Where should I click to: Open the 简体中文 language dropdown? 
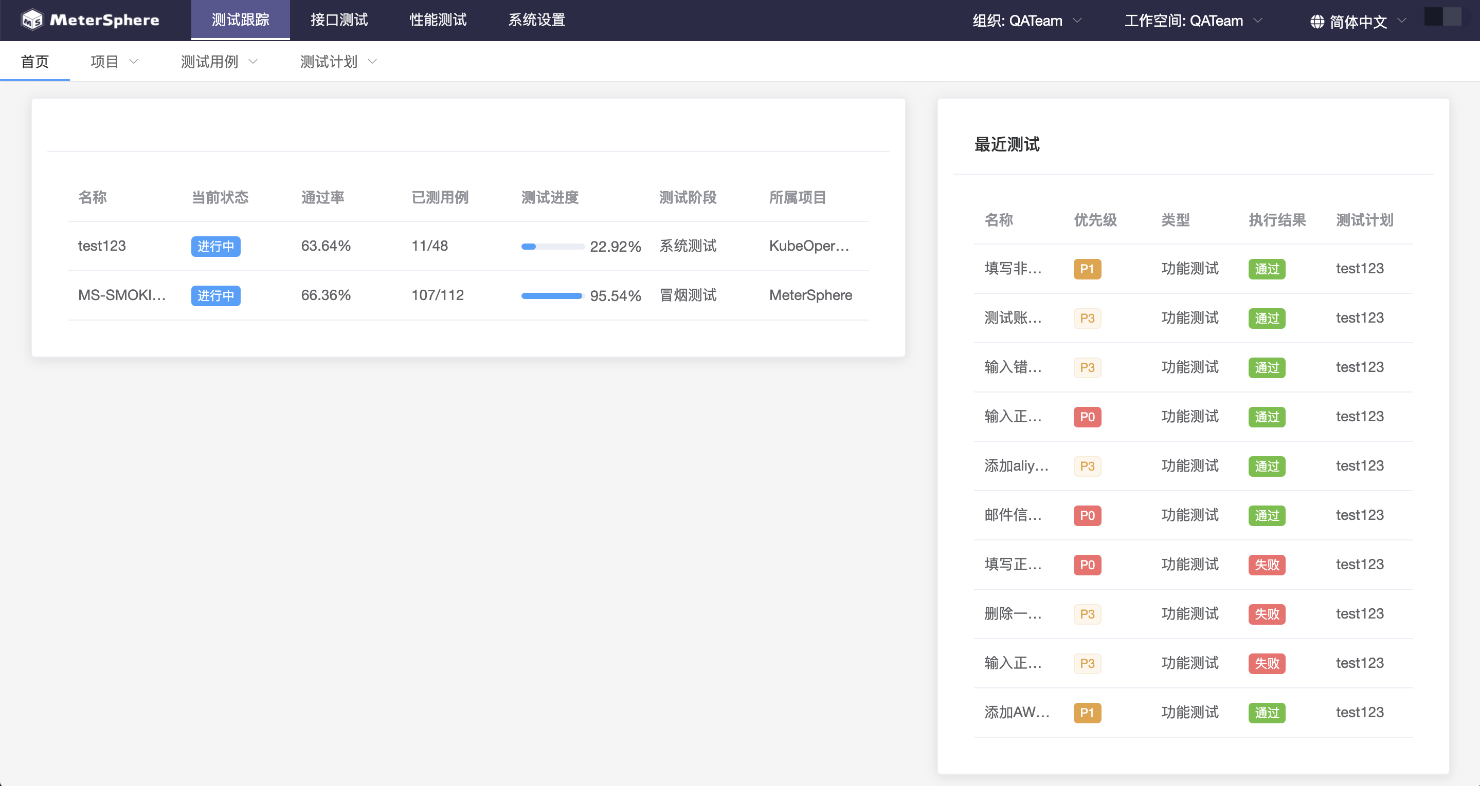click(1358, 22)
